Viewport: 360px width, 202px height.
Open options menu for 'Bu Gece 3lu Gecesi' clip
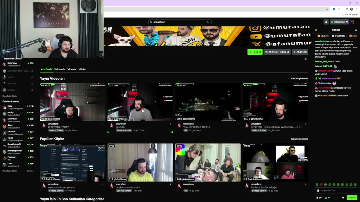[x=305, y=184]
